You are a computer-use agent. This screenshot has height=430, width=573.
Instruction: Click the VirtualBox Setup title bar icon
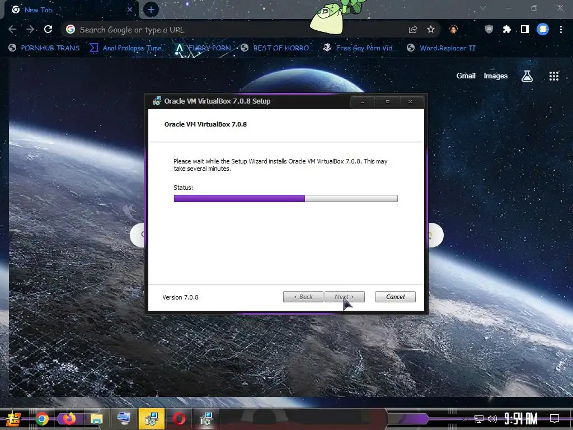click(157, 101)
